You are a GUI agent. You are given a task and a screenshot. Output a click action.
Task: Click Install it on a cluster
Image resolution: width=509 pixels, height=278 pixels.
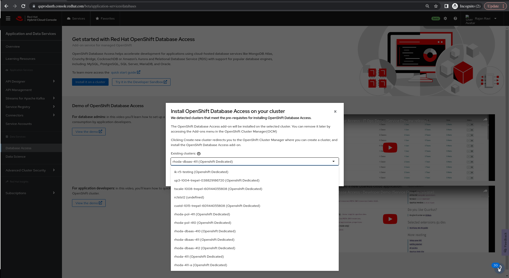(x=90, y=82)
